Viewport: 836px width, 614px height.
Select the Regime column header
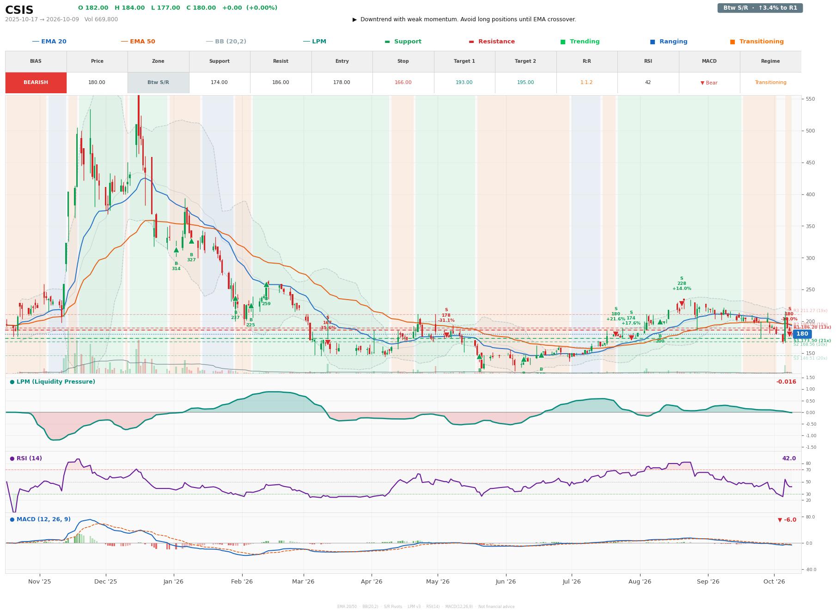pyautogui.click(x=770, y=61)
